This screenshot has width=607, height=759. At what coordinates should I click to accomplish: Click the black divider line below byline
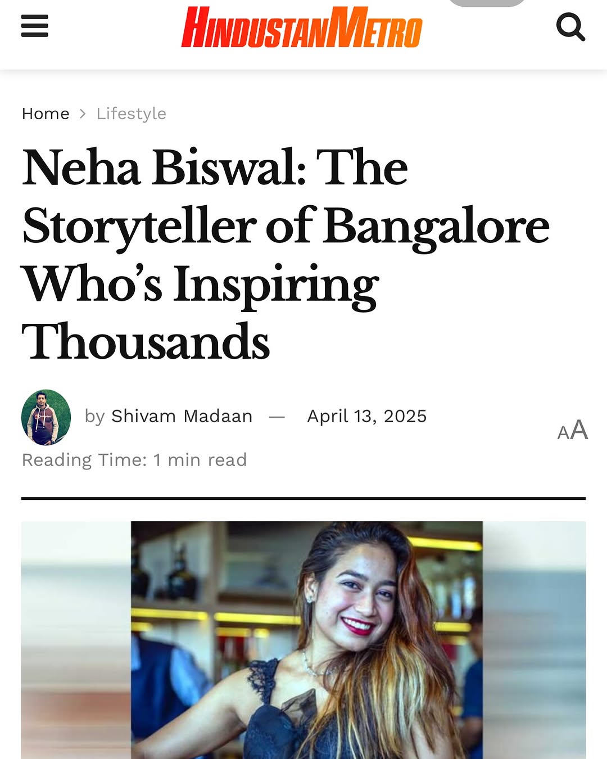(x=303, y=498)
